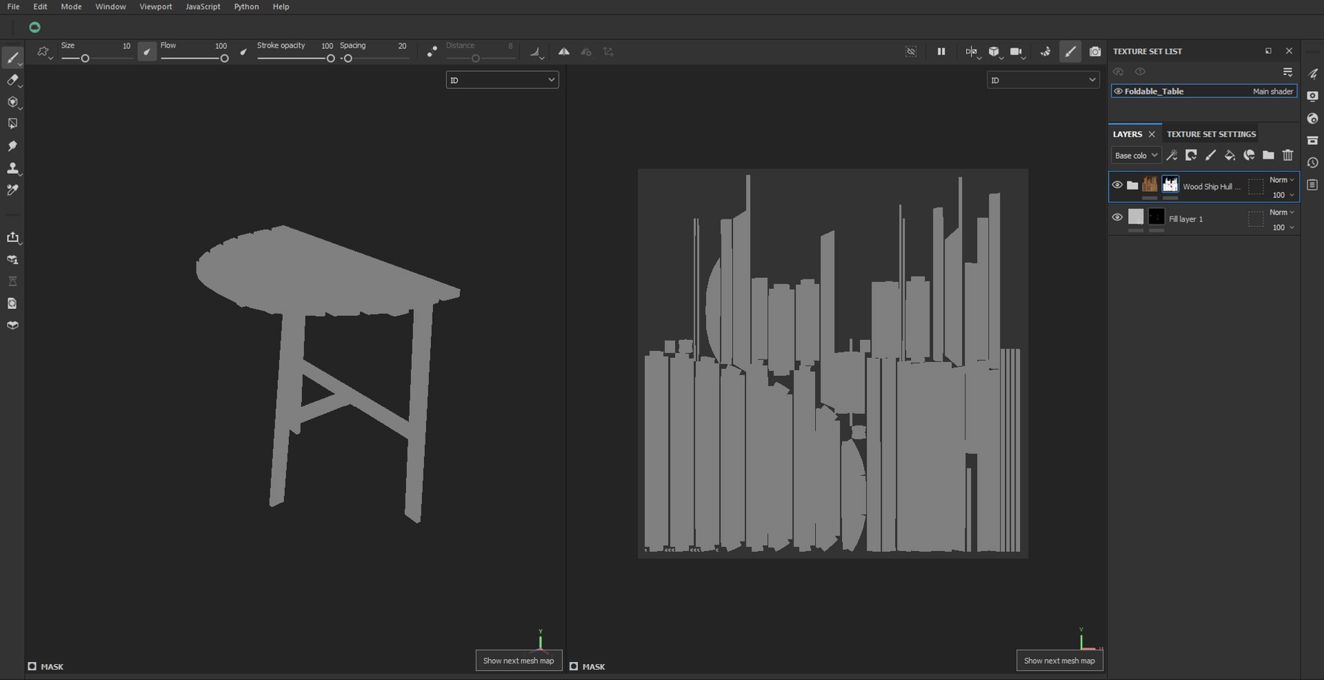This screenshot has height=680, width=1324.
Task: Toggle flow pen pressure button
Action: click(243, 52)
